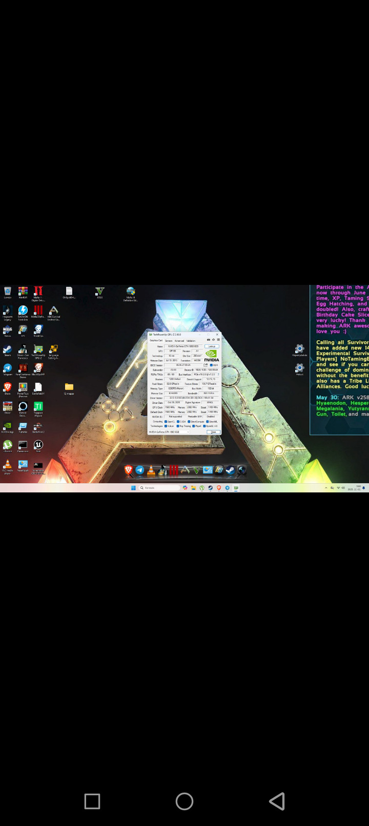This screenshot has width=369, height=826.
Task: Switch to the Advanced tab
Action: point(179,341)
